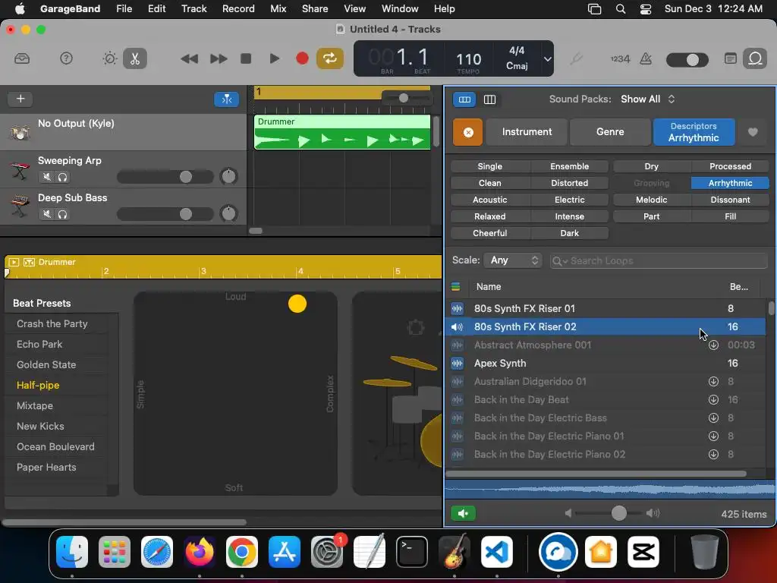This screenshot has height=583, width=777.
Task: Click Sweeping Arp pan knob
Action: click(228, 176)
